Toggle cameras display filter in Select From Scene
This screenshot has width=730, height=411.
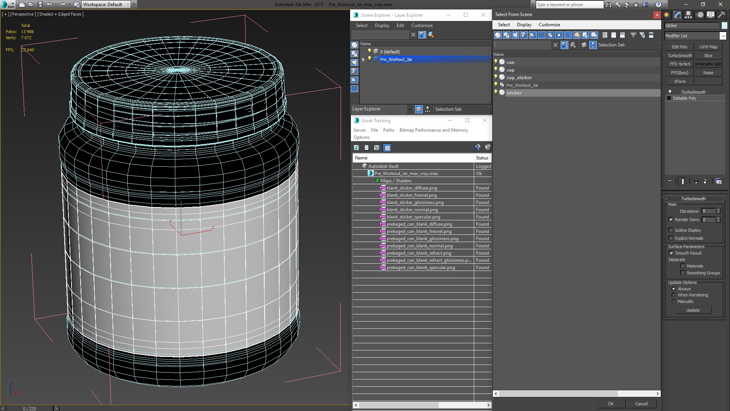pyautogui.click(x=524, y=35)
